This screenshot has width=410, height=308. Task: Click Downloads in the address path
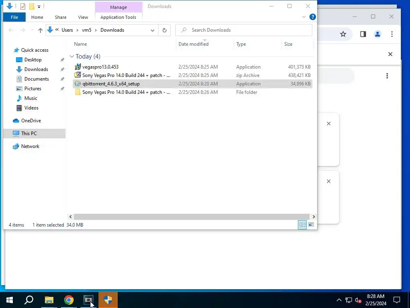point(112,30)
